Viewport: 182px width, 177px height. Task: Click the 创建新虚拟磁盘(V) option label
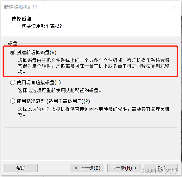click(x=36, y=52)
